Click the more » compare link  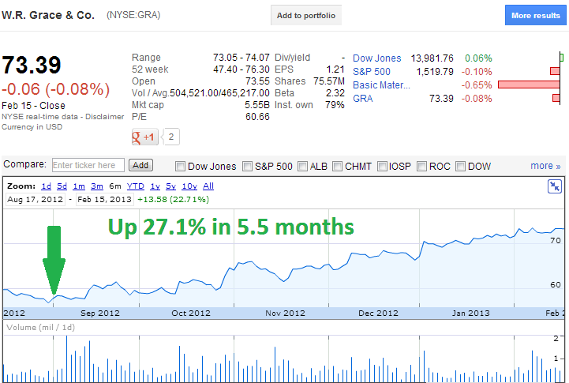click(x=545, y=166)
